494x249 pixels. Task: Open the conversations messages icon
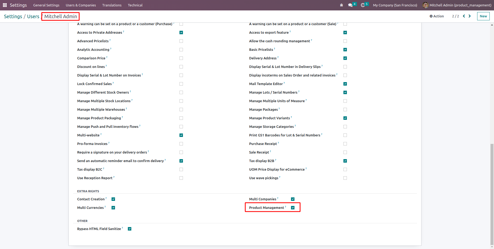coord(350,5)
